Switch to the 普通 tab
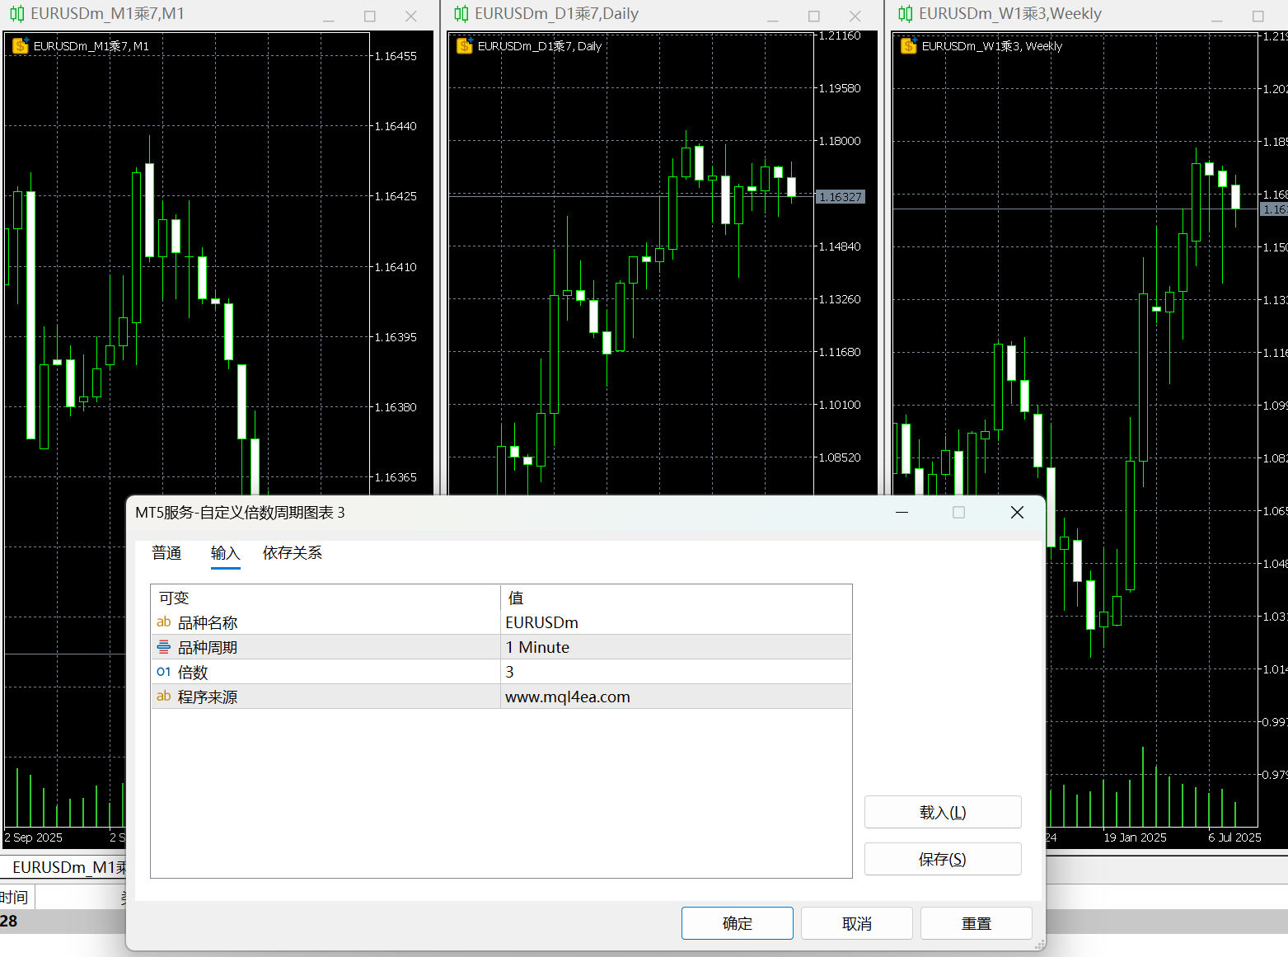The image size is (1288, 957). pos(166,553)
